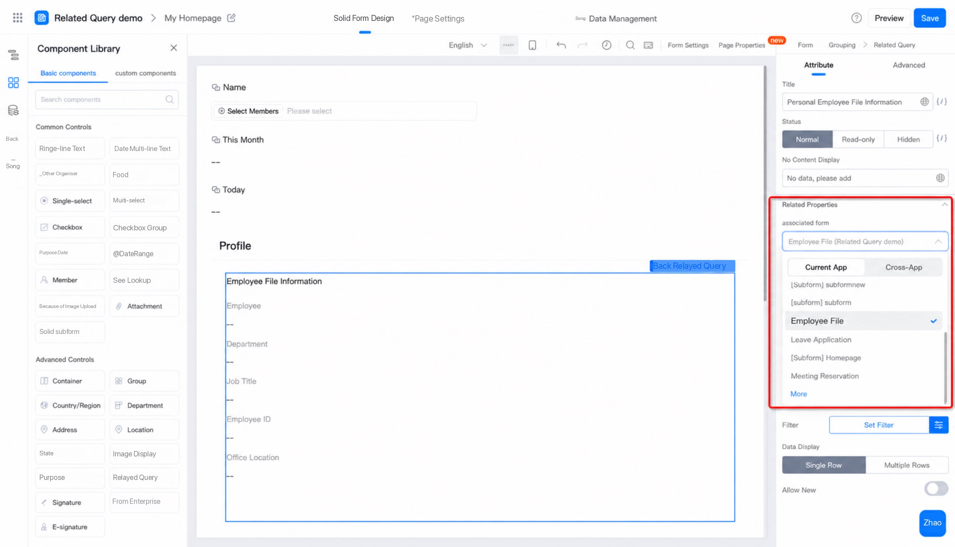The image size is (955, 547).
Task: Click the undo arrow in toolbar
Action: [x=561, y=45]
